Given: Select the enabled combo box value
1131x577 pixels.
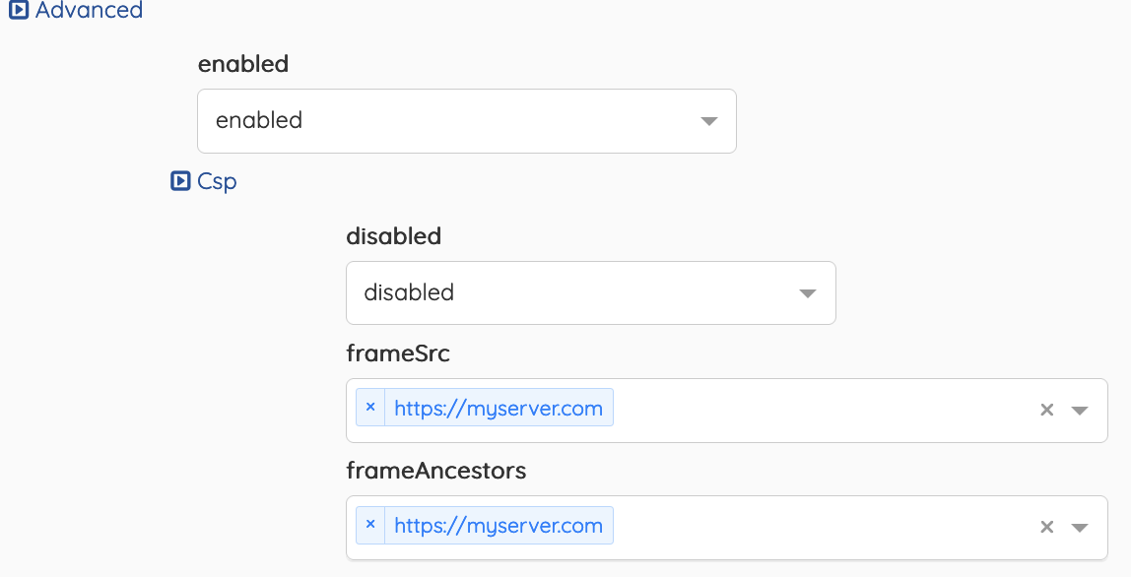Looking at the screenshot, I should pos(467,121).
